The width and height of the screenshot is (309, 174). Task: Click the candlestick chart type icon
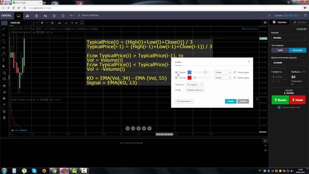click(42, 23)
